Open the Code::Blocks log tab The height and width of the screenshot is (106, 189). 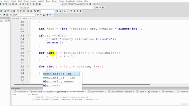click(x=21, y=92)
